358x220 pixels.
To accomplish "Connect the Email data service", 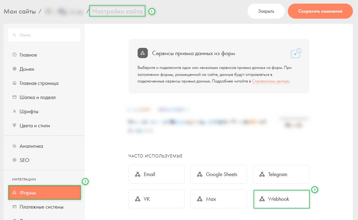I will pyautogui.click(x=156, y=174).
